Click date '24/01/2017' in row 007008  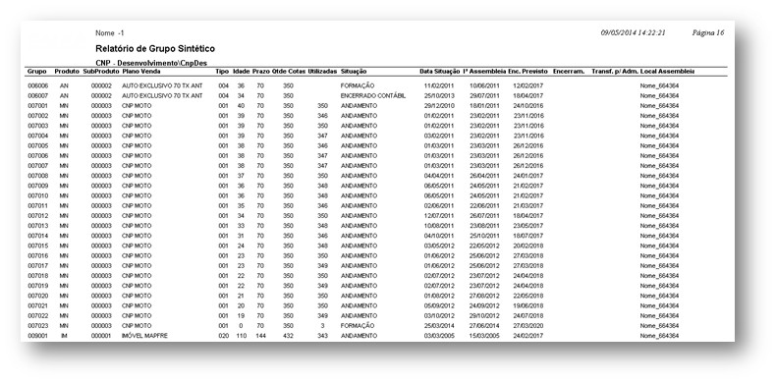click(x=528, y=176)
